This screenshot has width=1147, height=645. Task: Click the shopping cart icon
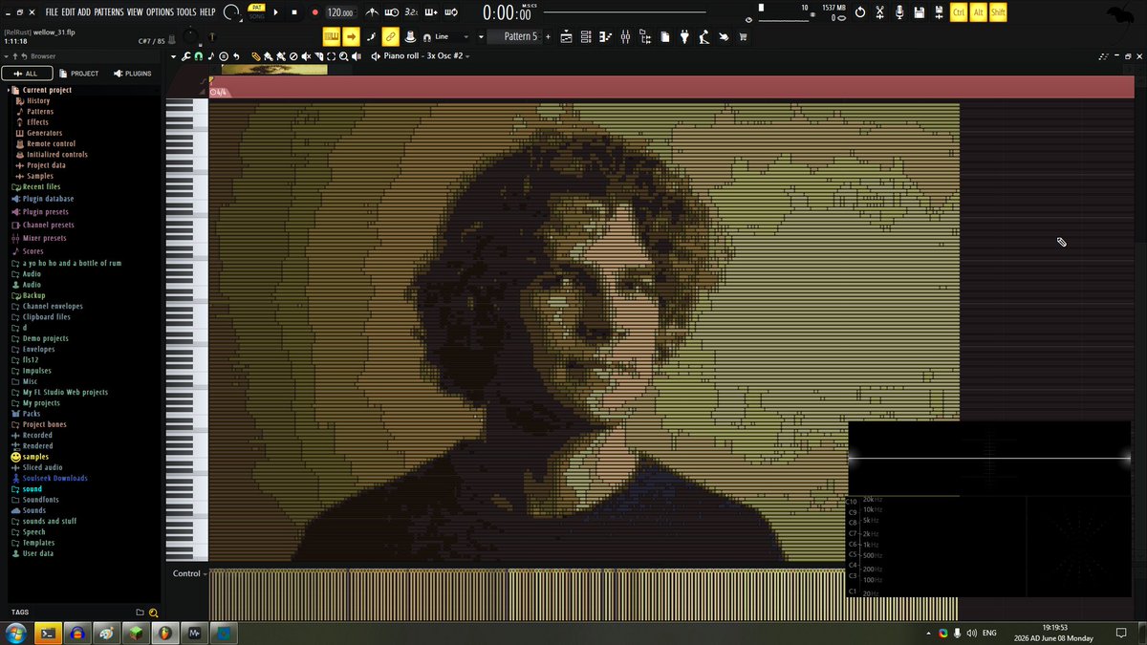743,37
